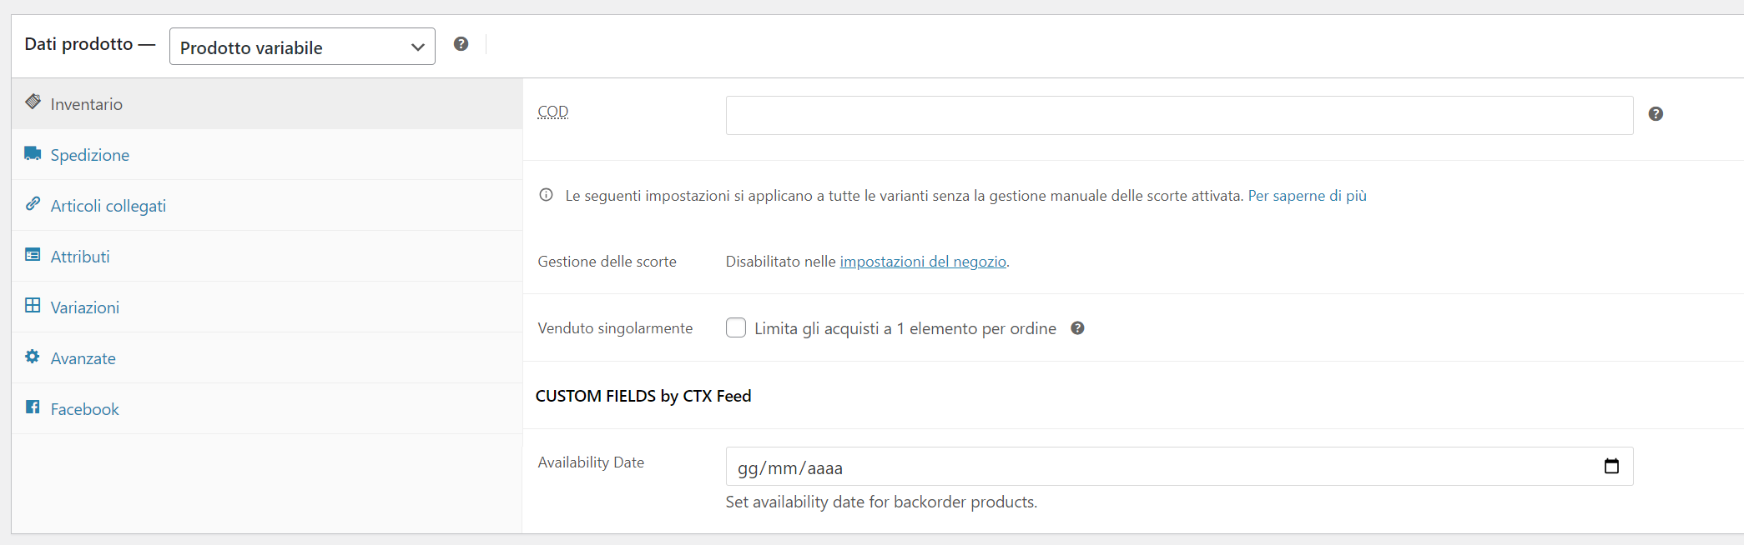
Task: Click the Variazioni grid icon
Action: pos(33,305)
